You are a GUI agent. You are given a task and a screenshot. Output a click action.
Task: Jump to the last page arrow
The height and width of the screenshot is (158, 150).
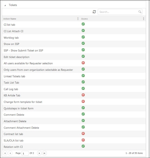click(44, 153)
